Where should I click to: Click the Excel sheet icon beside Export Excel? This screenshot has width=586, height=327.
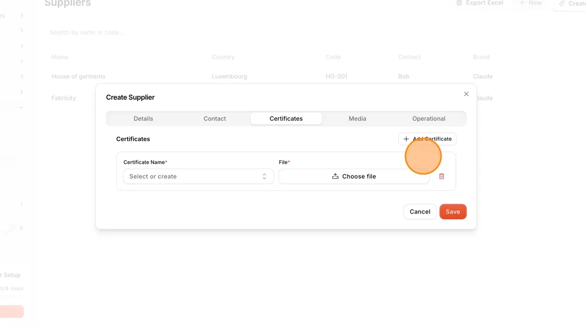pyautogui.click(x=459, y=3)
